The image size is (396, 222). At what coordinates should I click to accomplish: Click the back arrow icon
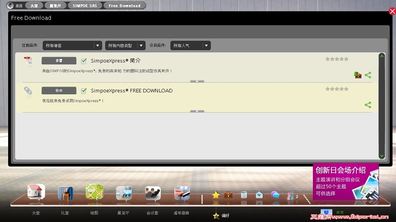click(10, 5)
